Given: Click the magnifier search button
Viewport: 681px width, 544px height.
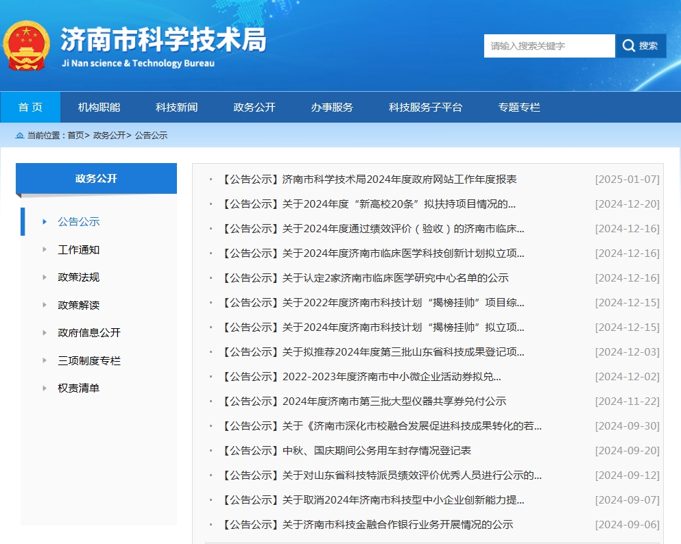Looking at the screenshot, I should point(641,46).
